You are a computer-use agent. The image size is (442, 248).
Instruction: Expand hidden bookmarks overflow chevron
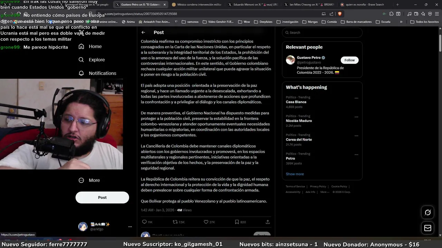coord(401,22)
